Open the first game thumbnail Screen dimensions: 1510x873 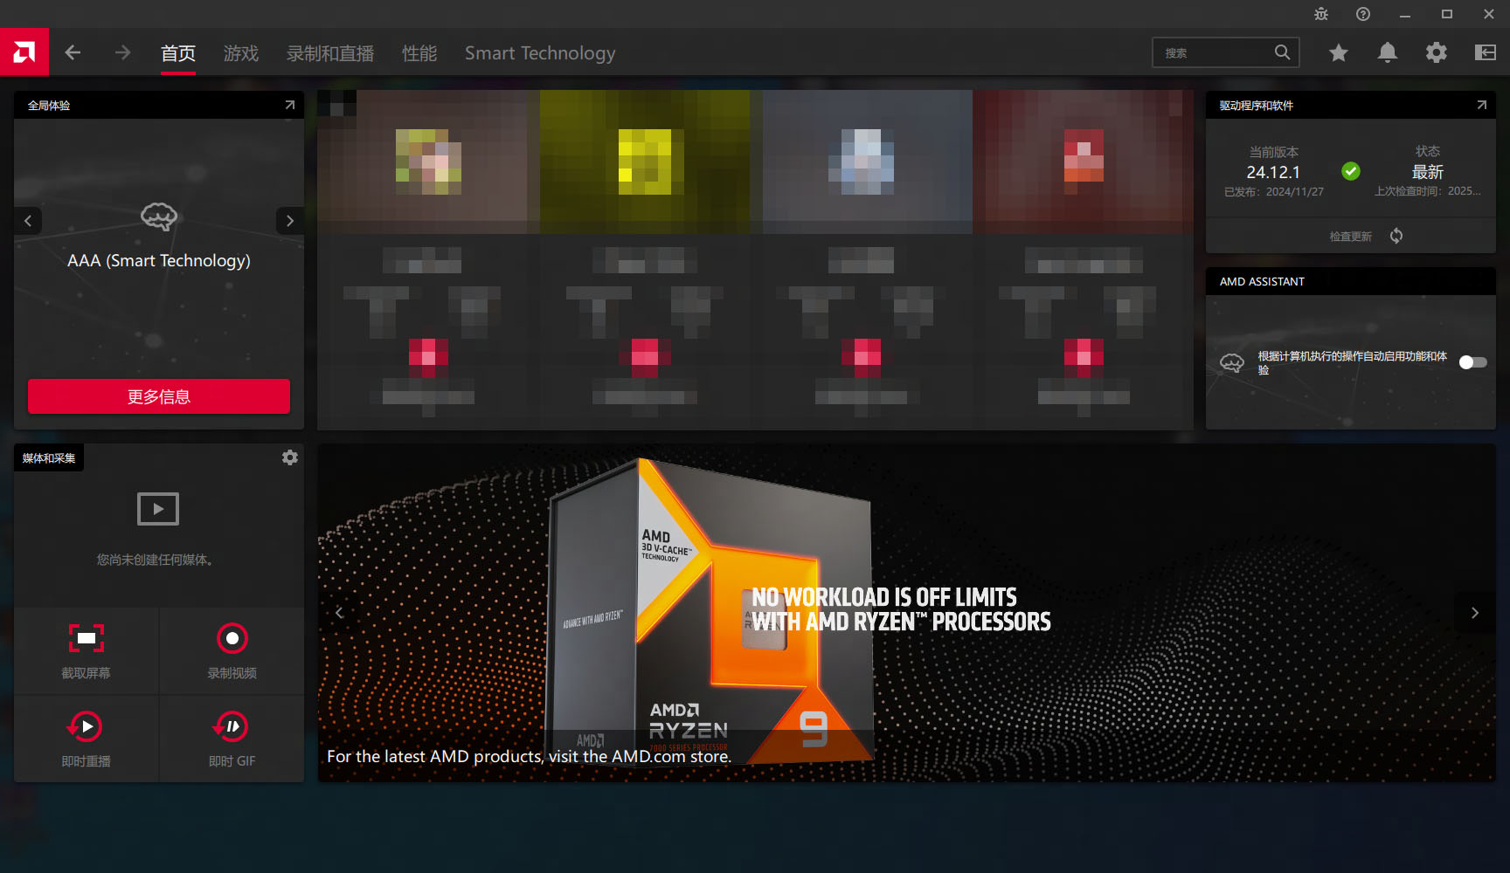pyautogui.click(x=428, y=162)
